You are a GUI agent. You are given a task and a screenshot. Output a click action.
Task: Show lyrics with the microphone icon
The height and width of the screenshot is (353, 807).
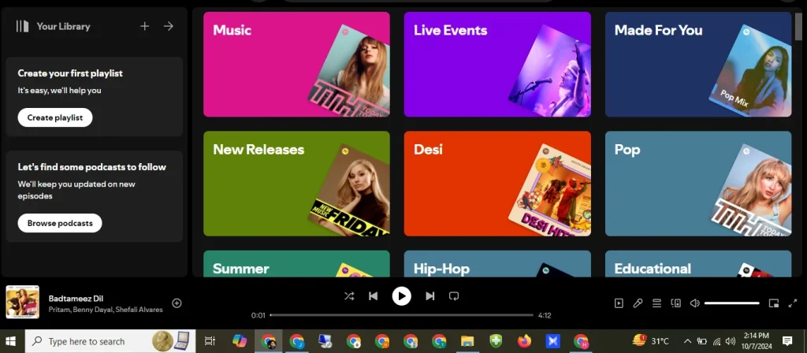pos(638,303)
